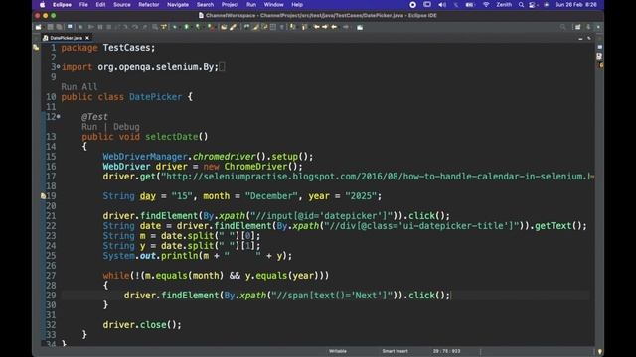Open the Window menu

274,4
